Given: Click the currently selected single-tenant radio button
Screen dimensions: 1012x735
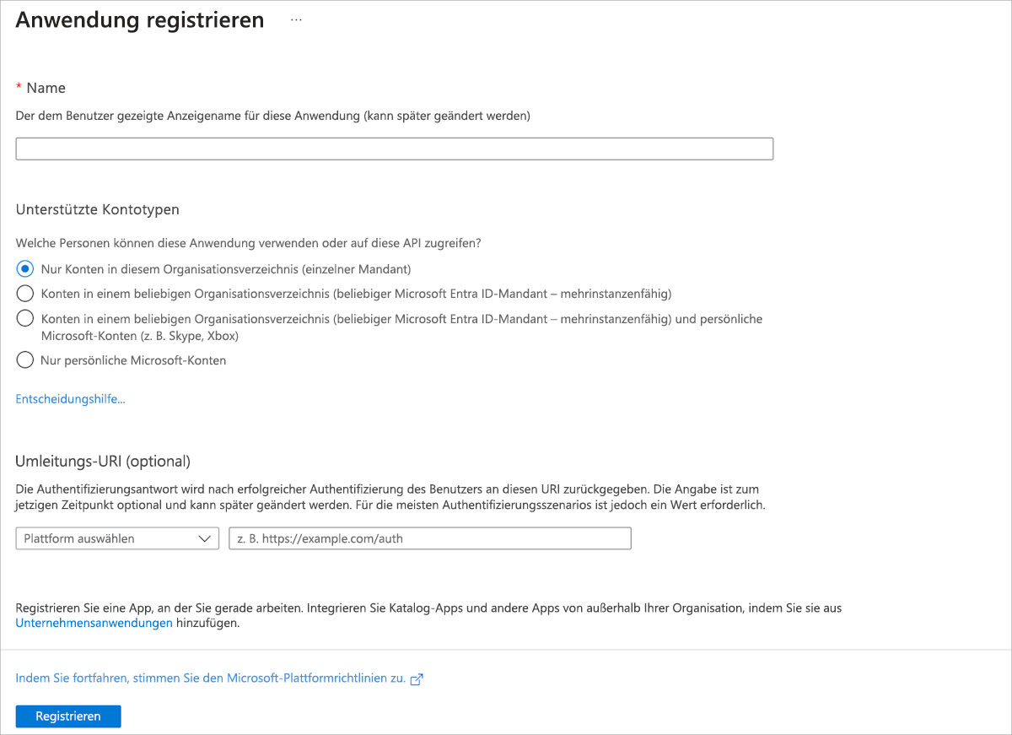Looking at the screenshot, I should [x=24, y=268].
